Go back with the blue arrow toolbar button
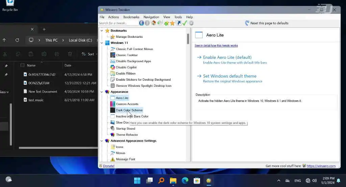The width and height of the screenshot is (346, 187). coord(142,23)
